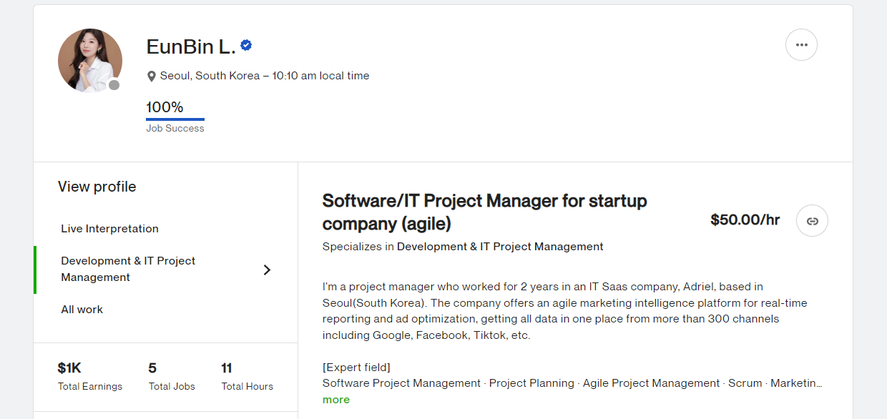Switch to the All work profile
Screen dimensions: 887x419
click(x=82, y=310)
